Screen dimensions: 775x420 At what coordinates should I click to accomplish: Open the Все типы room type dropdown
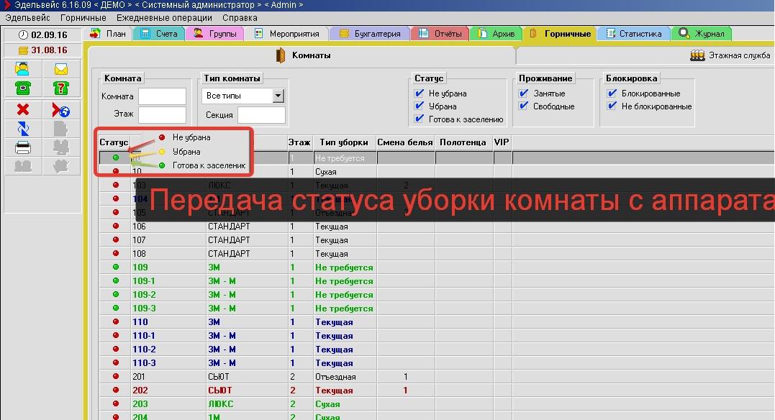(278, 96)
